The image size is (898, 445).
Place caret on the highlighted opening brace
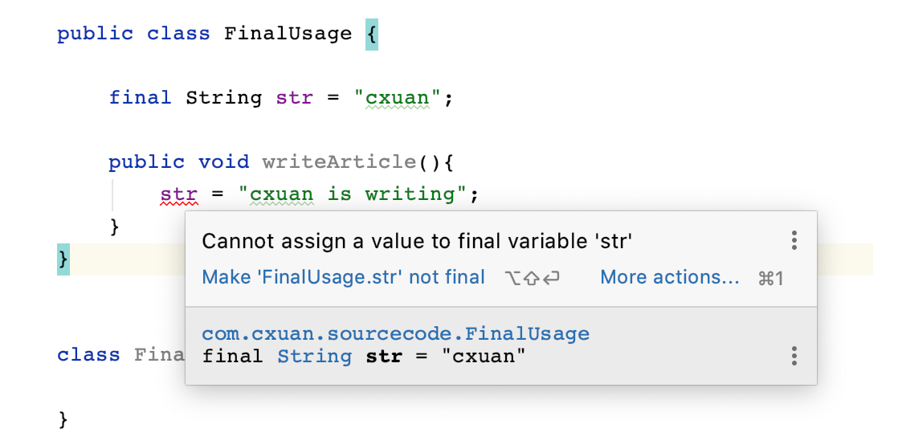pyautogui.click(x=372, y=34)
